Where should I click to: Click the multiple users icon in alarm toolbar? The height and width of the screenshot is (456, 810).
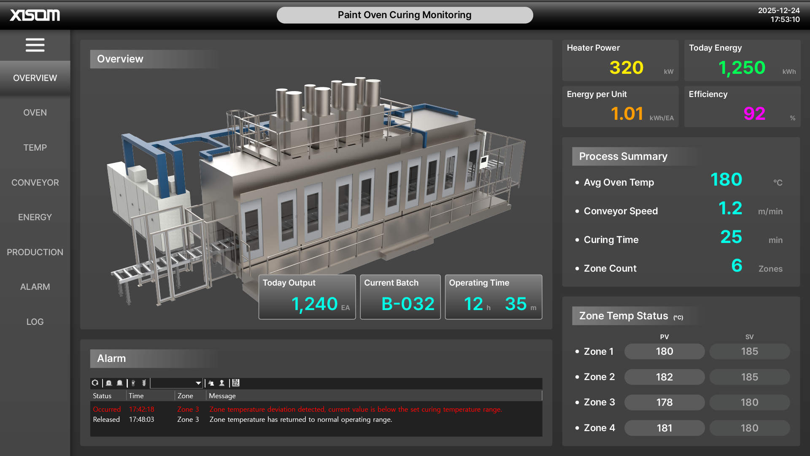point(211,383)
